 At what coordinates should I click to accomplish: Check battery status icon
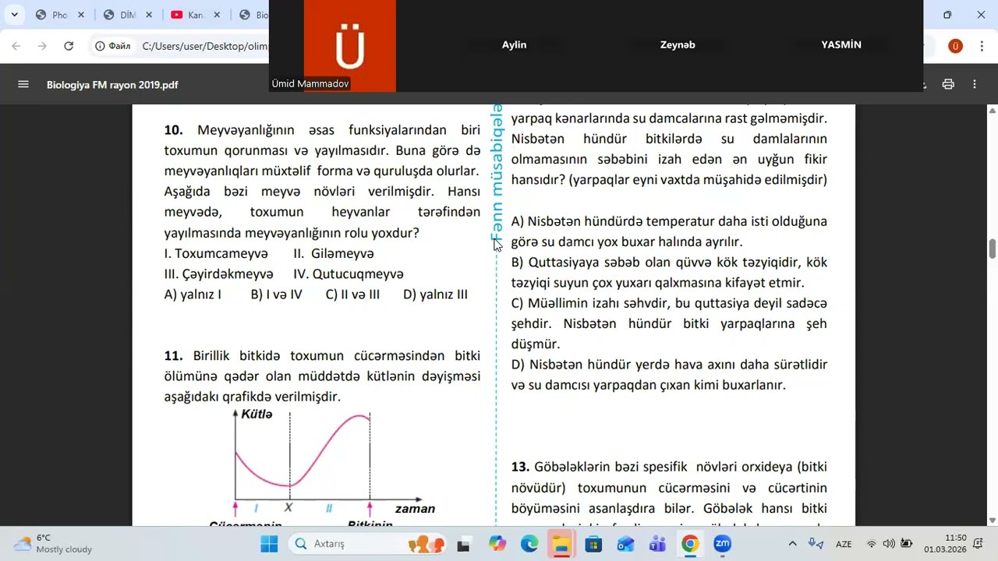click(x=906, y=544)
